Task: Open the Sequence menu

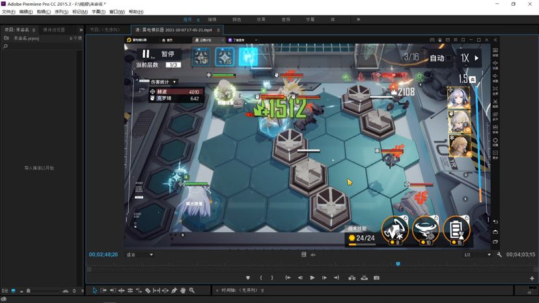Action: pos(62,12)
